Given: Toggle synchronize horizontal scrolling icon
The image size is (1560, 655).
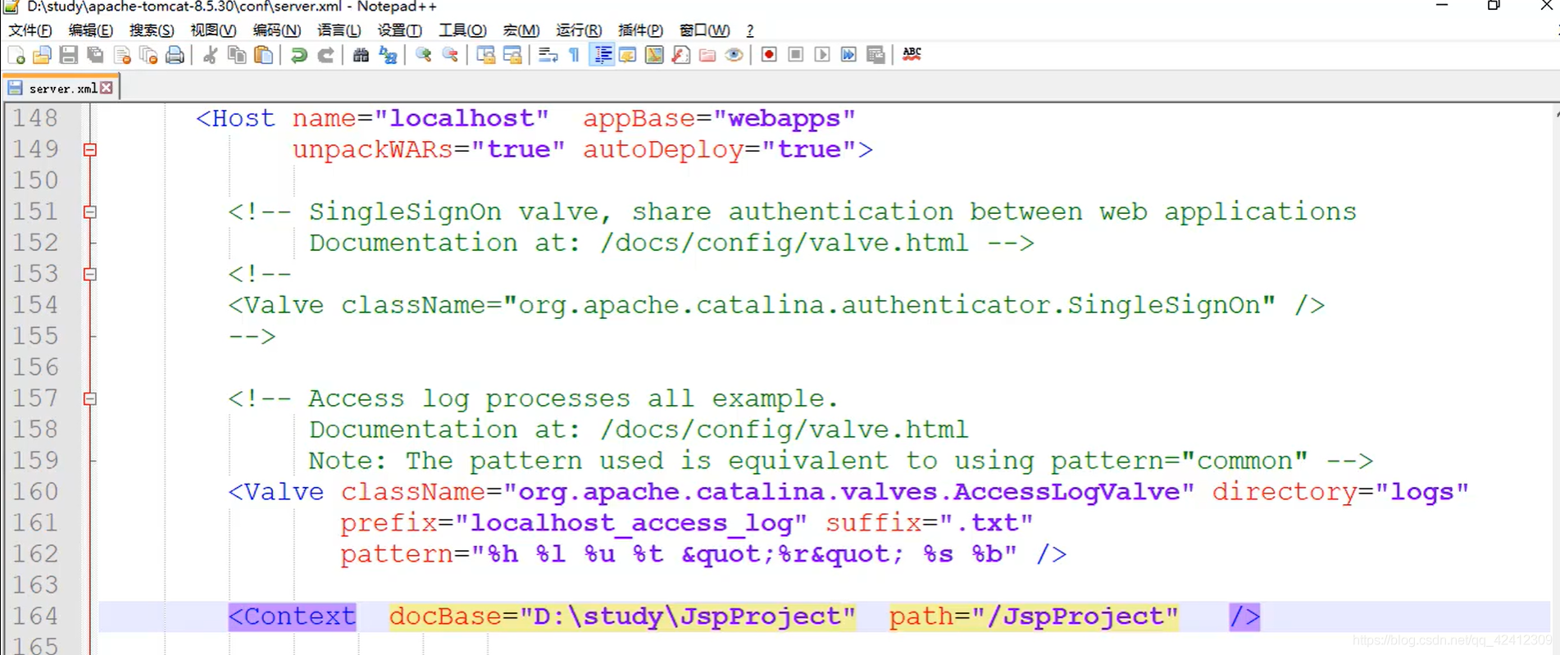Looking at the screenshot, I should click(512, 55).
